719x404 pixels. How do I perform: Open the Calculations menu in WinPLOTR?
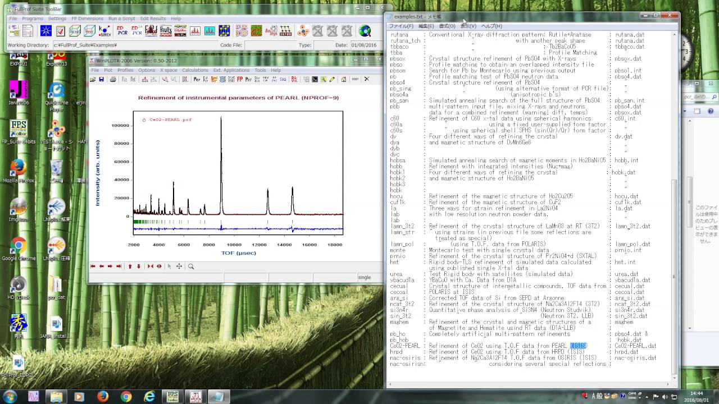[195, 70]
